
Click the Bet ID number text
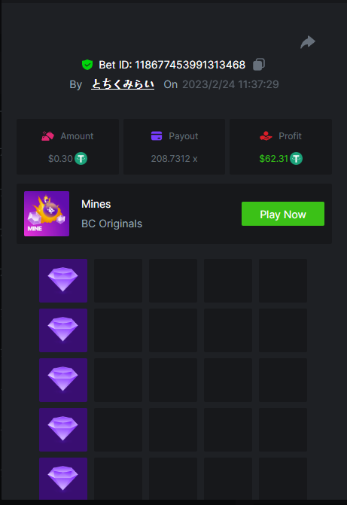[190, 65]
